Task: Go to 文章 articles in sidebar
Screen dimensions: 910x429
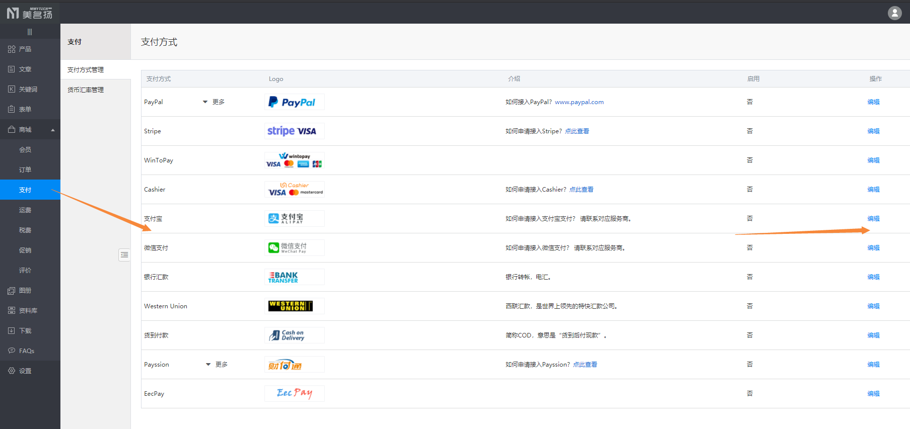Action: click(x=25, y=69)
